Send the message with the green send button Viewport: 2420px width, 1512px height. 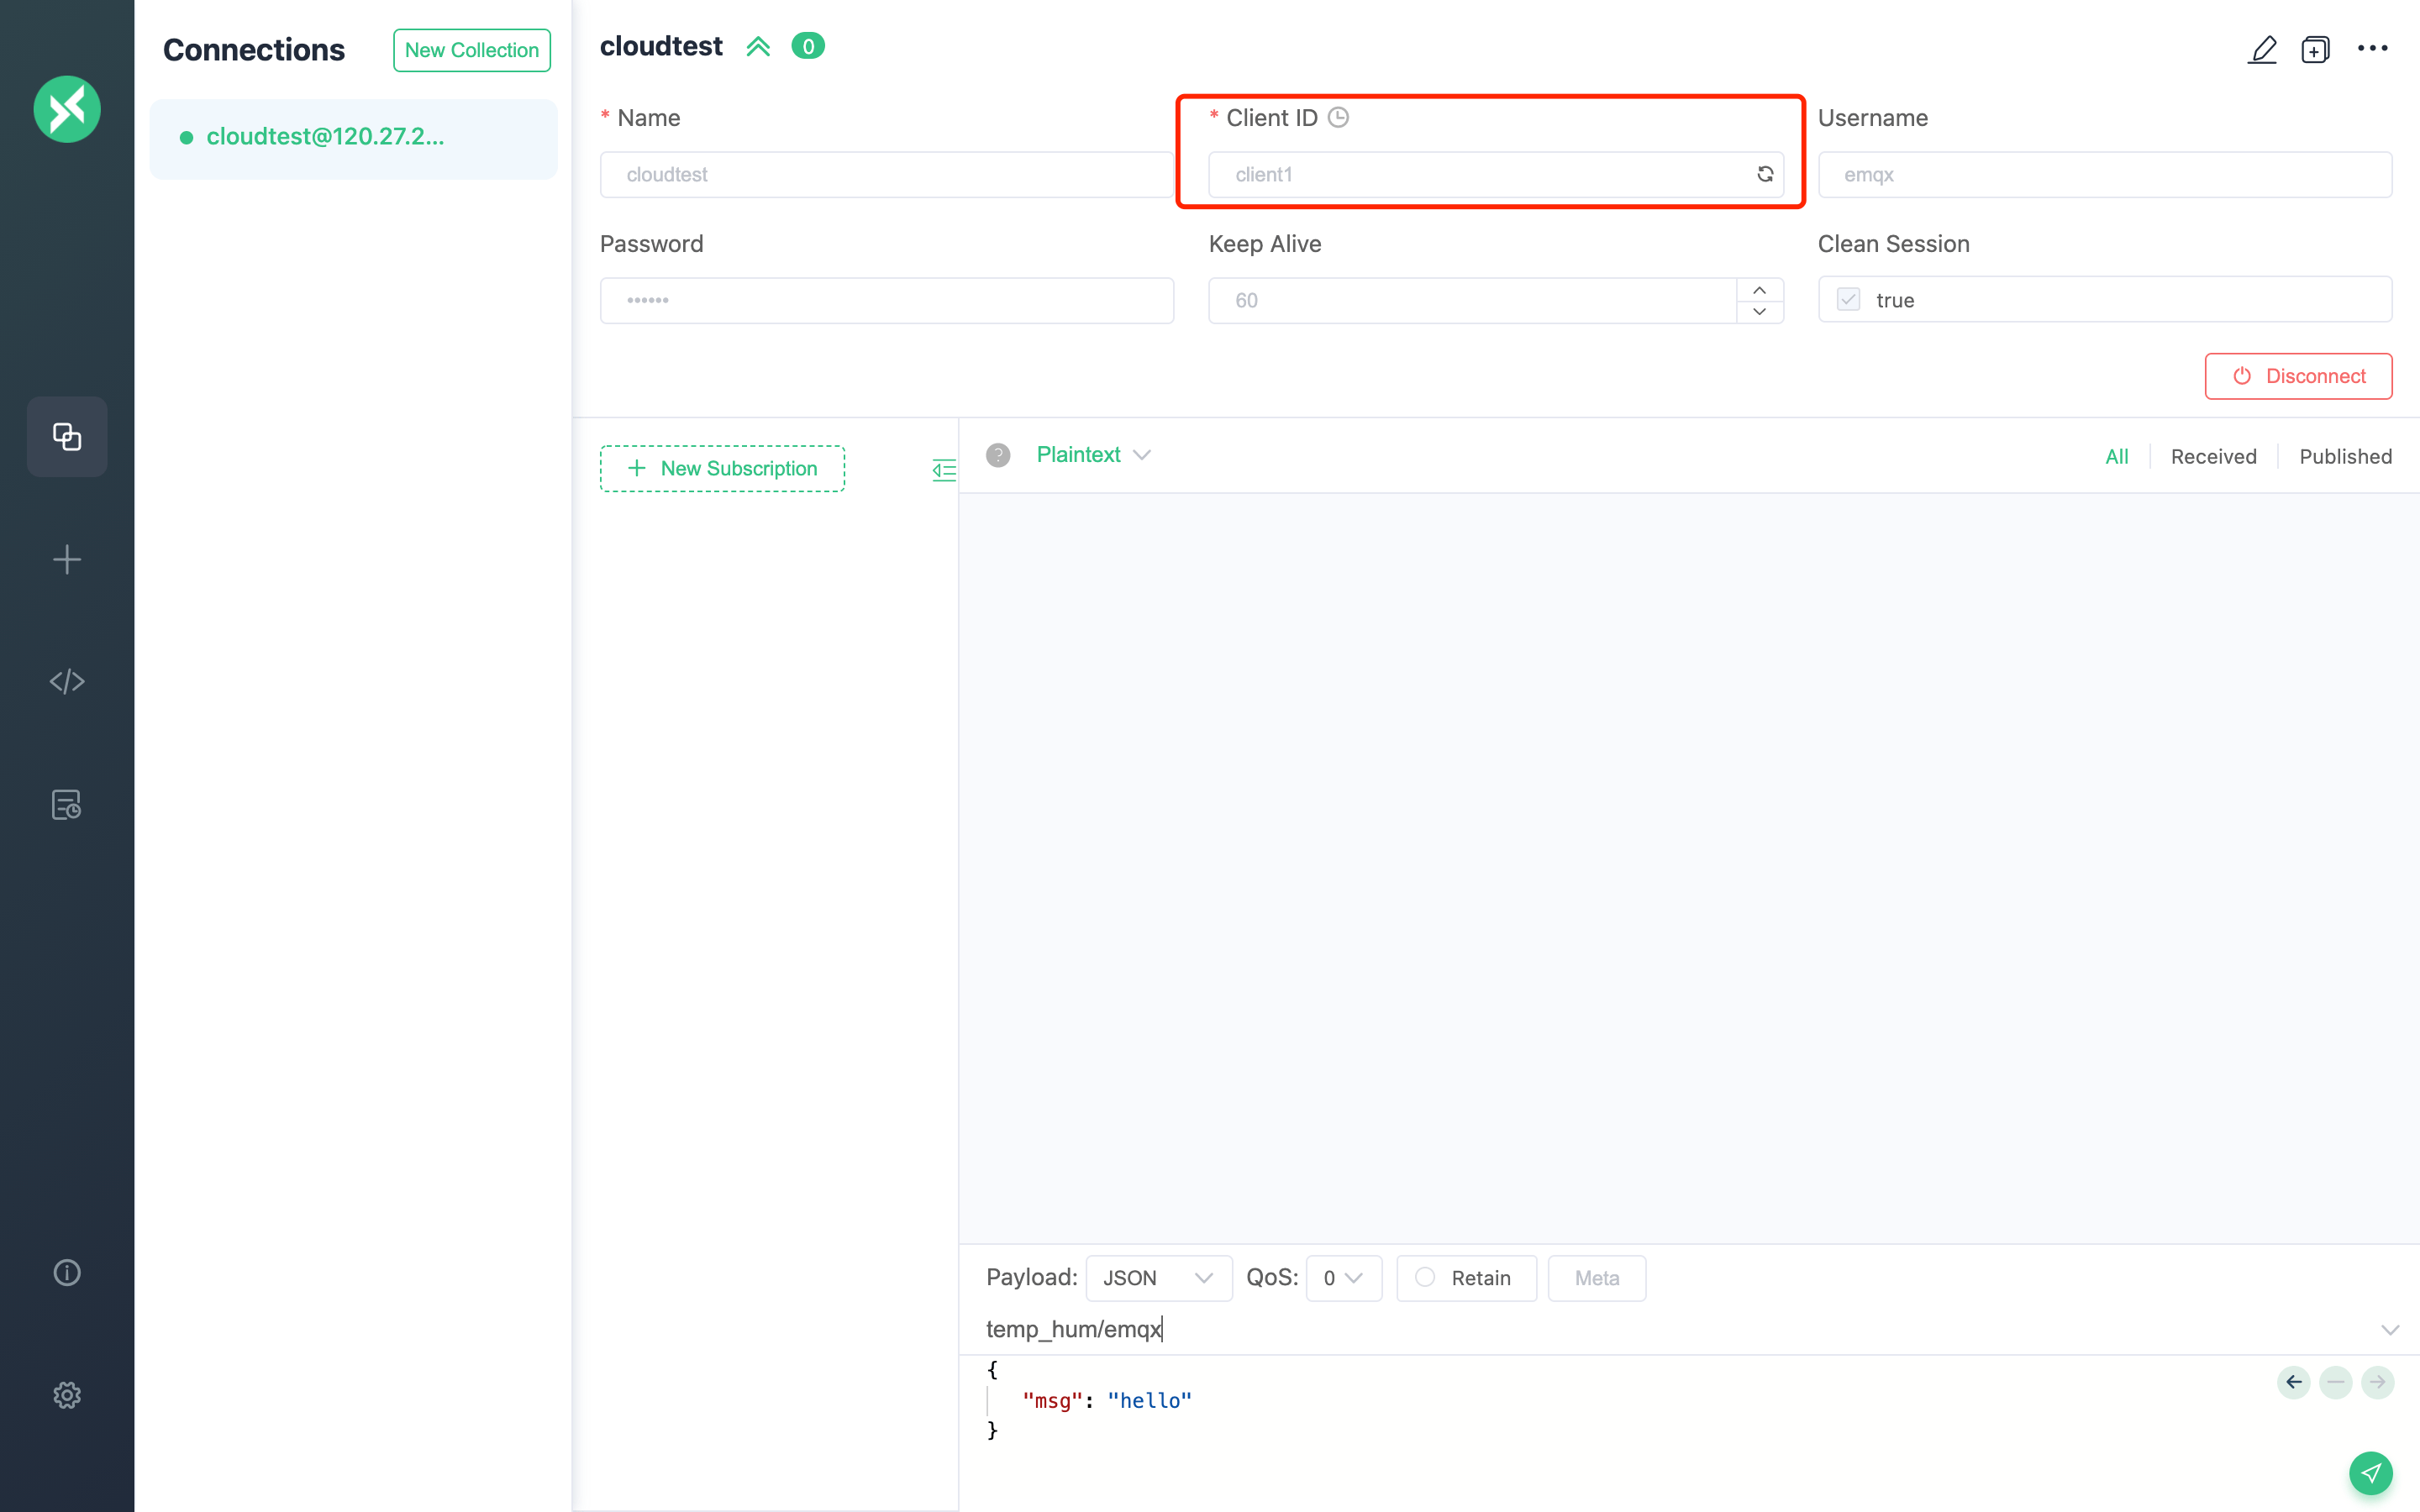[x=2370, y=1472]
